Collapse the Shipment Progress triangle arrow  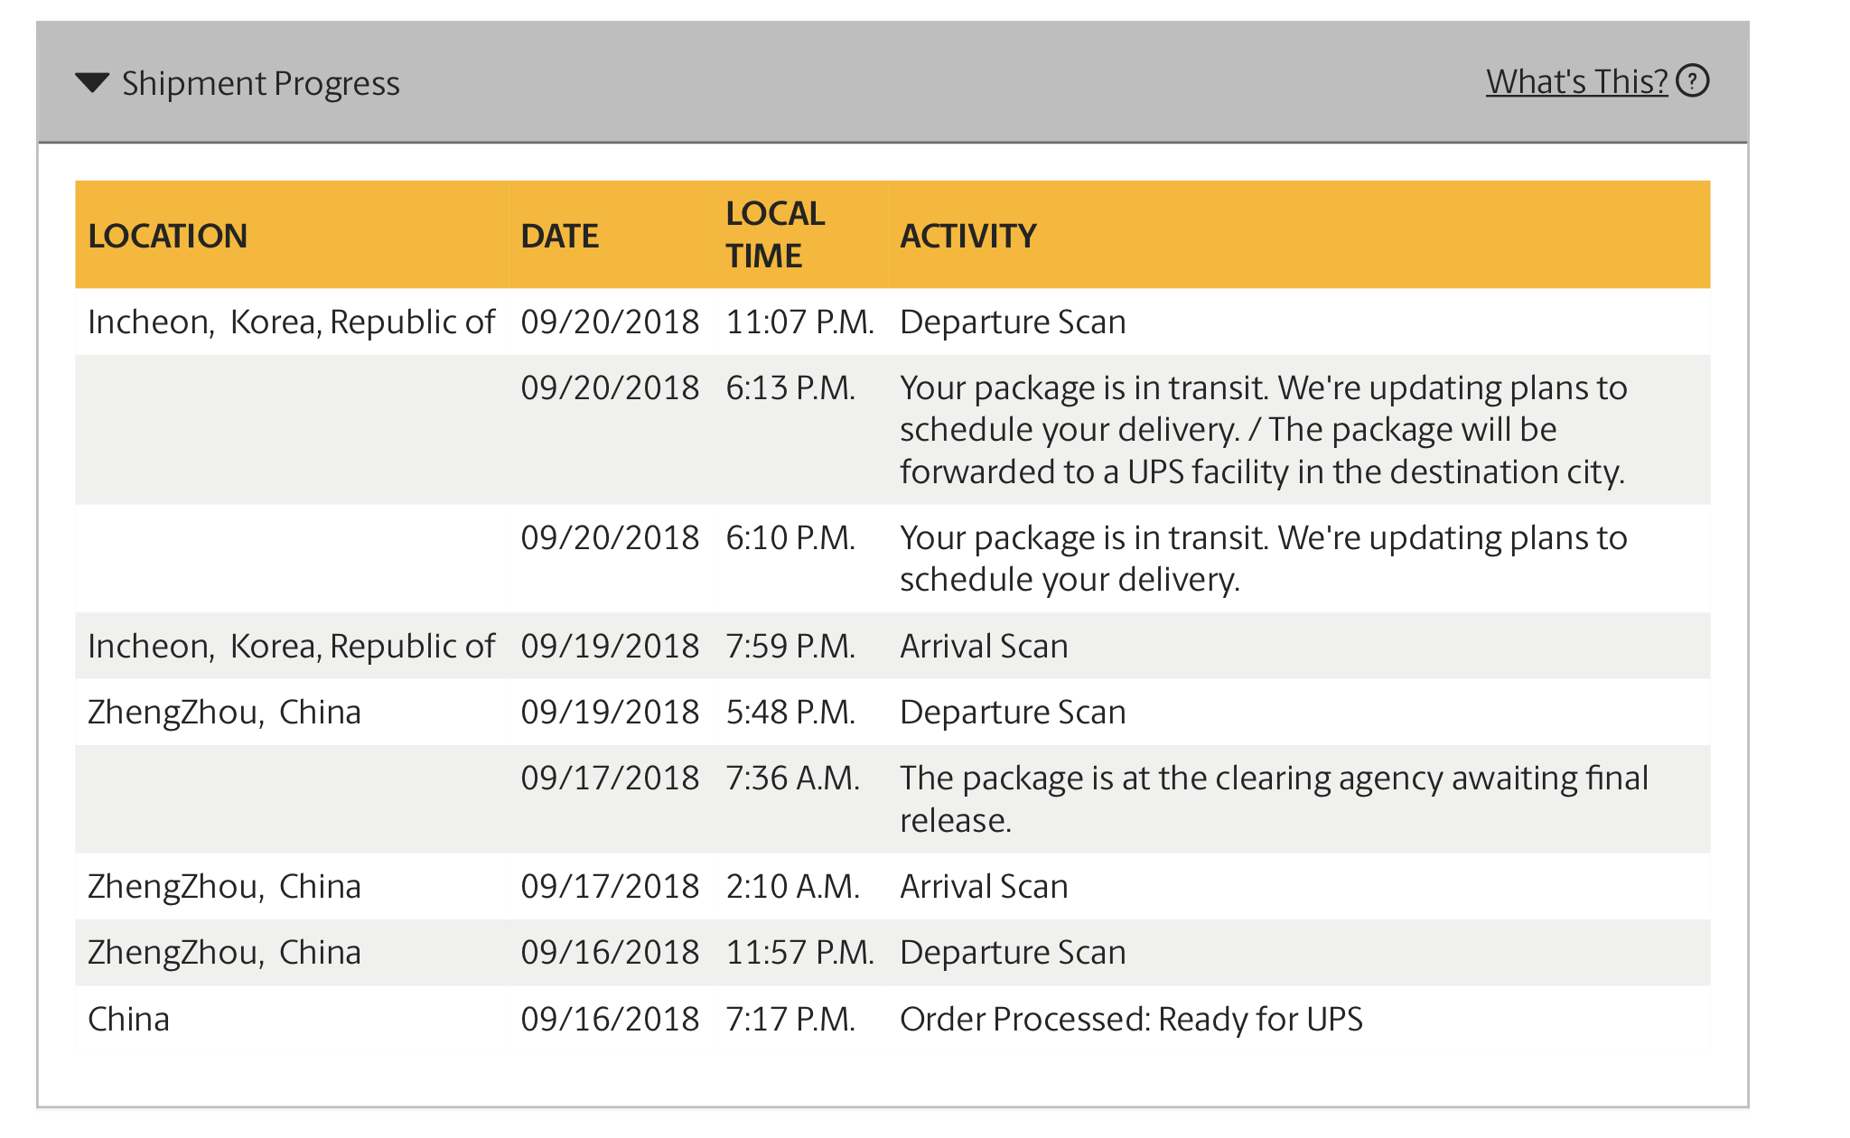tap(92, 83)
